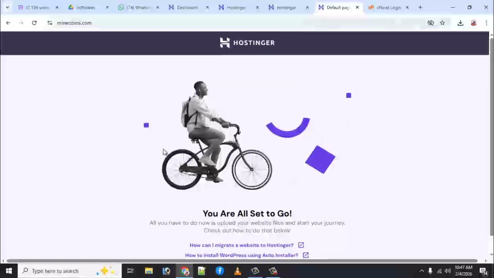This screenshot has height=278, width=494.
Task: Click the Hostinger logo in header
Action: [x=247, y=42]
